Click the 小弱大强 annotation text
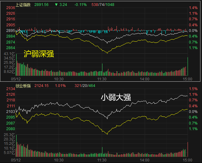Screen dimensions: 202x163 116,97
